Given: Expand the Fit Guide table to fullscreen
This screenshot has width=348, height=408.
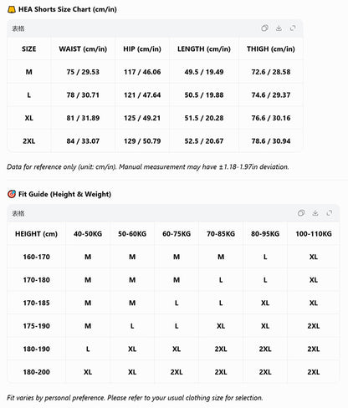Looking at the screenshot, I should [330, 213].
